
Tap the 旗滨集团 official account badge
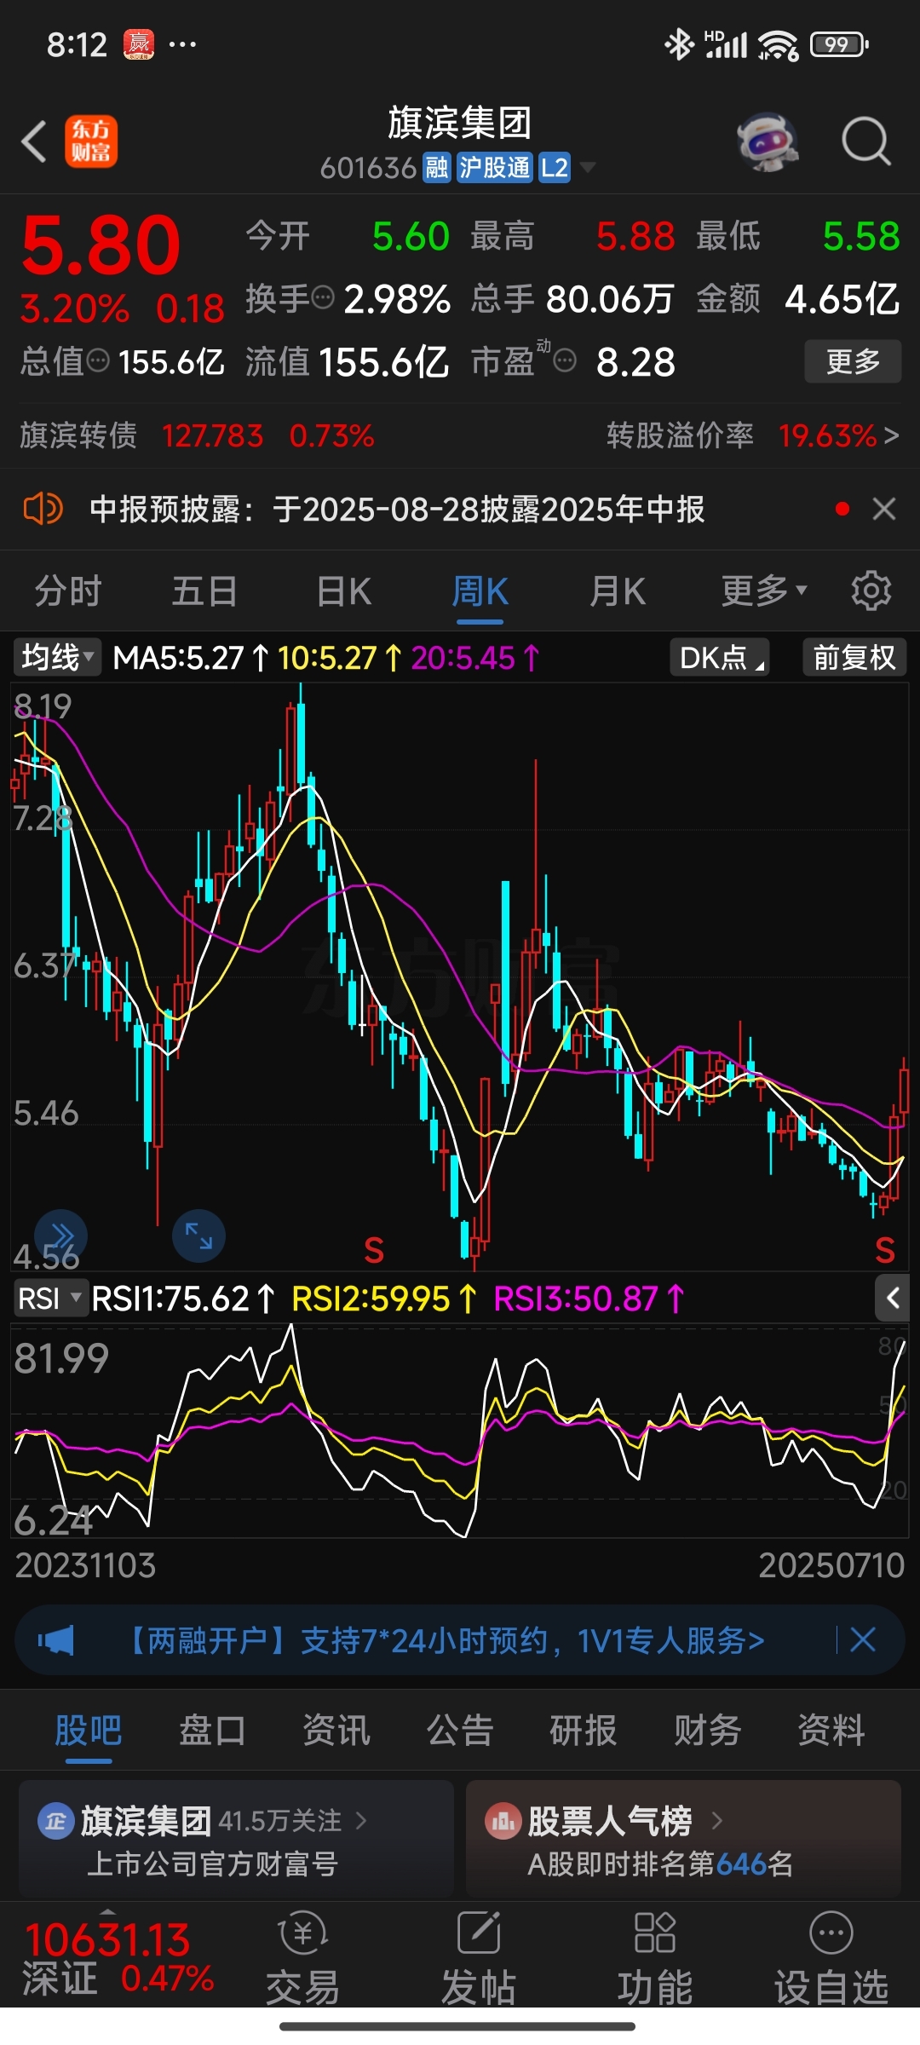(55, 1822)
